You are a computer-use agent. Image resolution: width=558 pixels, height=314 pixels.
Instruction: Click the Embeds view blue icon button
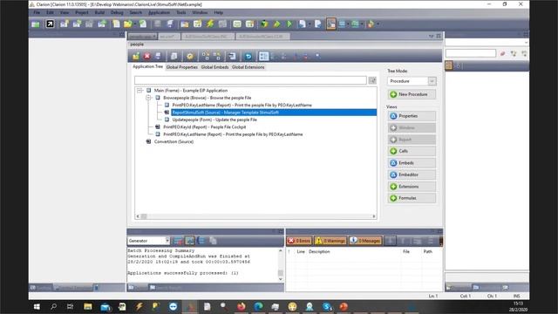[x=412, y=163]
